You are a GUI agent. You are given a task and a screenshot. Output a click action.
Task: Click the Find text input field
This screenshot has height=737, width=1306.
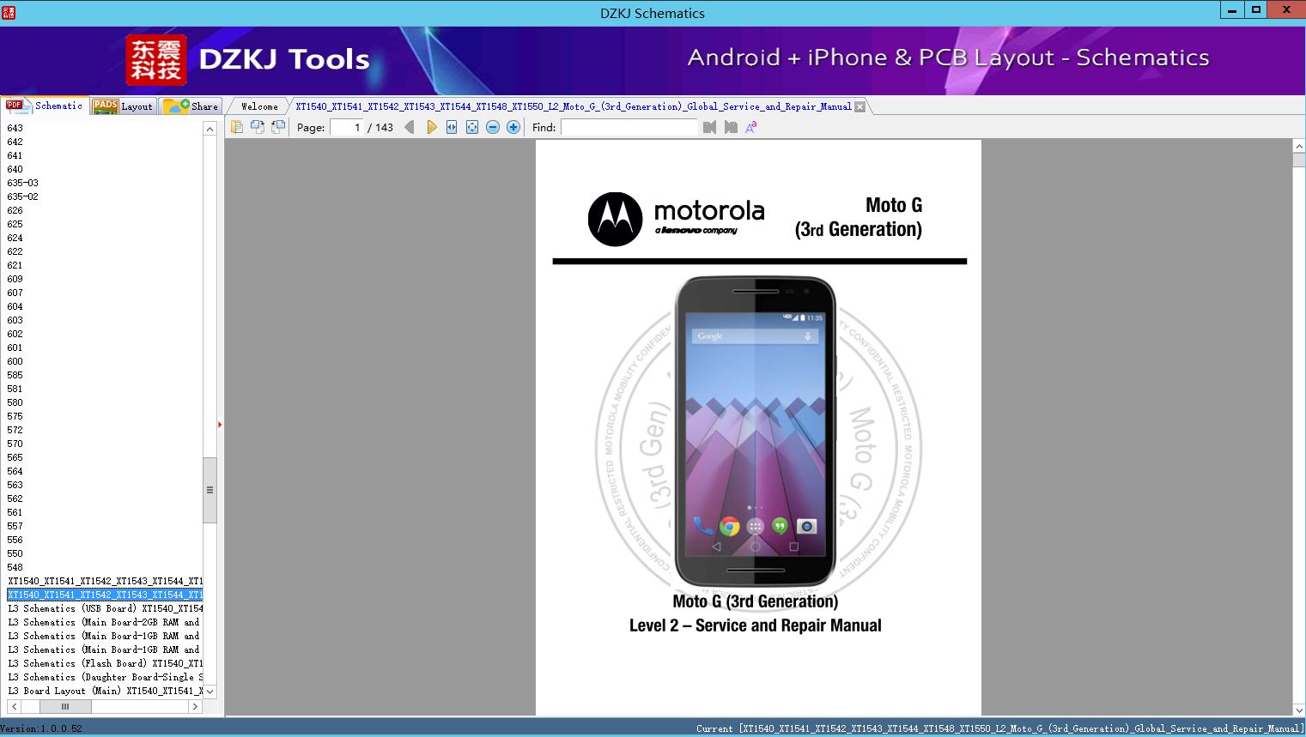[x=629, y=127]
